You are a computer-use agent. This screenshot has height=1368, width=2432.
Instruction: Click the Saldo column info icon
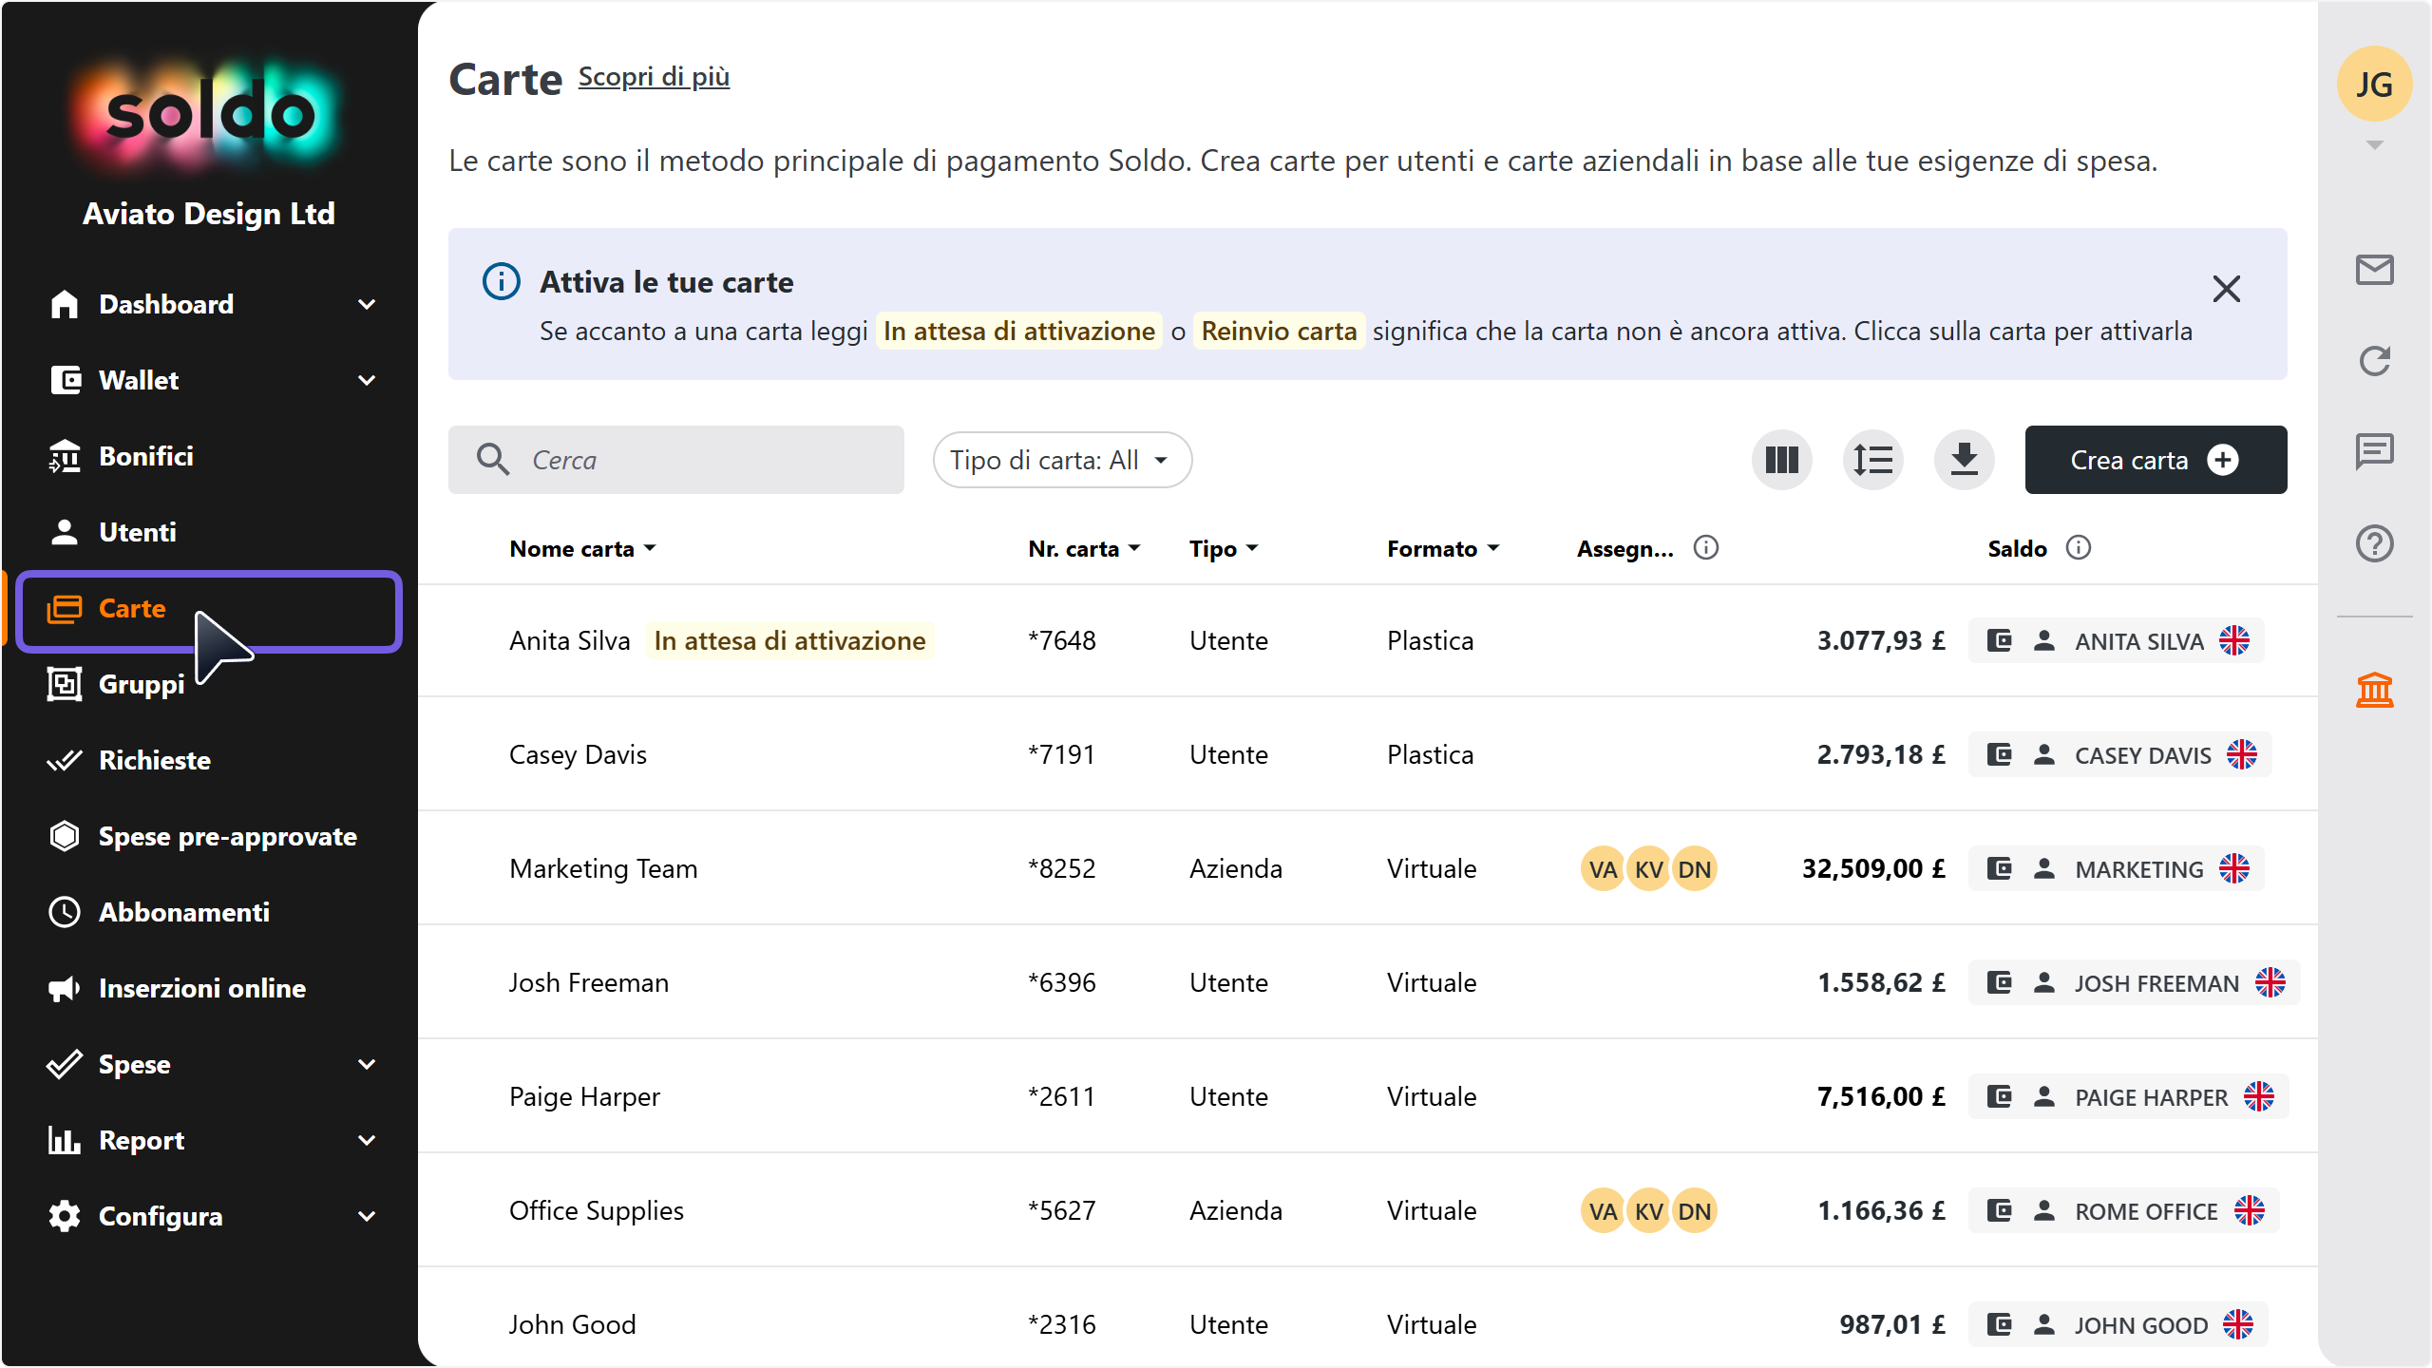(x=2079, y=548)
